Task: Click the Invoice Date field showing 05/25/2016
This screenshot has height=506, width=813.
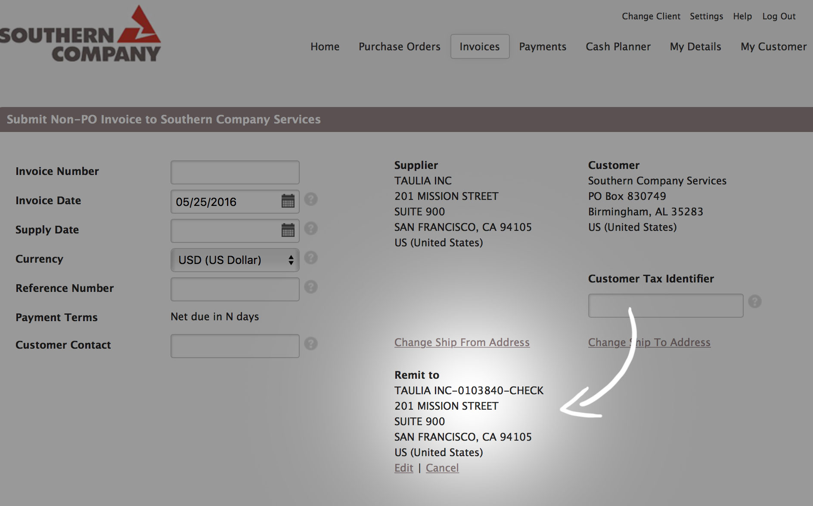Action: click(x=235, y=202)
